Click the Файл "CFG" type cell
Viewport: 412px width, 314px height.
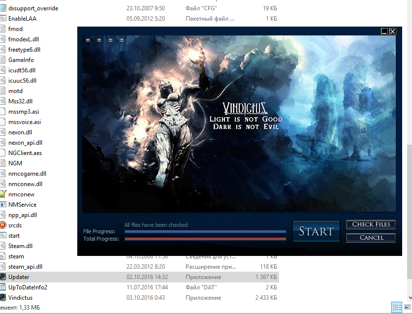pos(201,8)
